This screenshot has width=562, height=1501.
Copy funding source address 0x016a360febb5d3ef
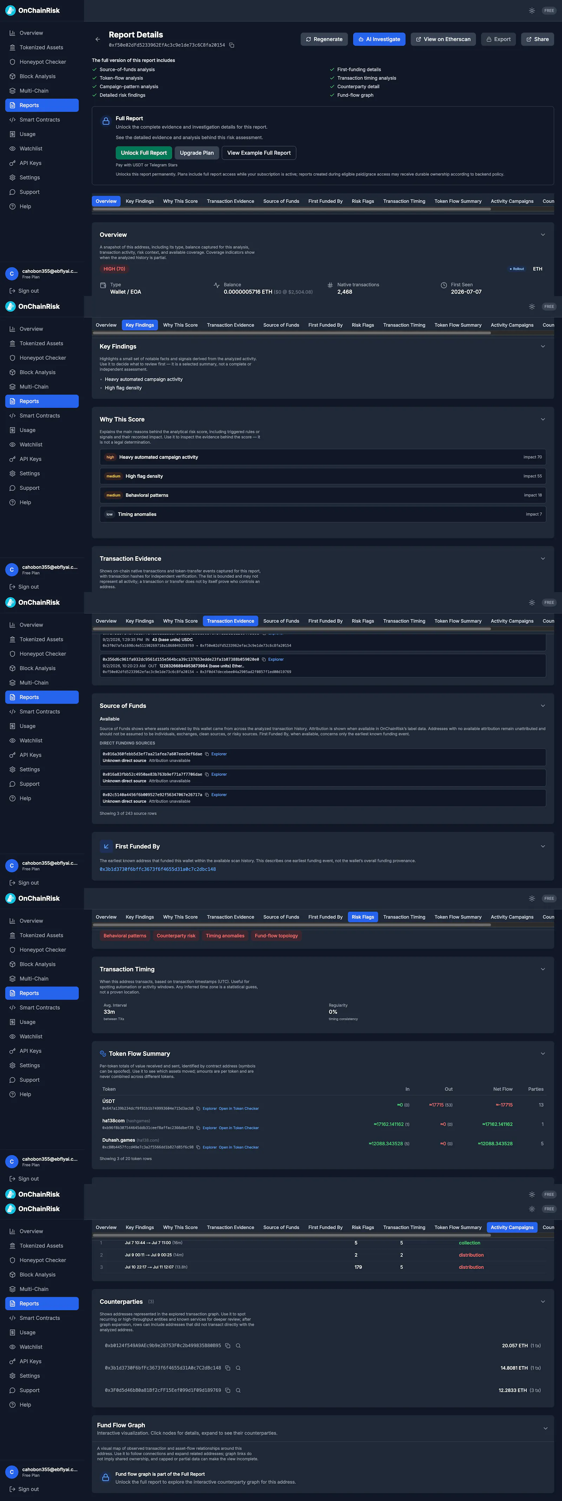point(207,754)
